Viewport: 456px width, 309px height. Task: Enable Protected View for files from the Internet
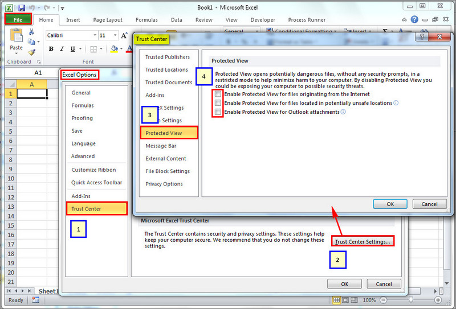click(218, 94)
